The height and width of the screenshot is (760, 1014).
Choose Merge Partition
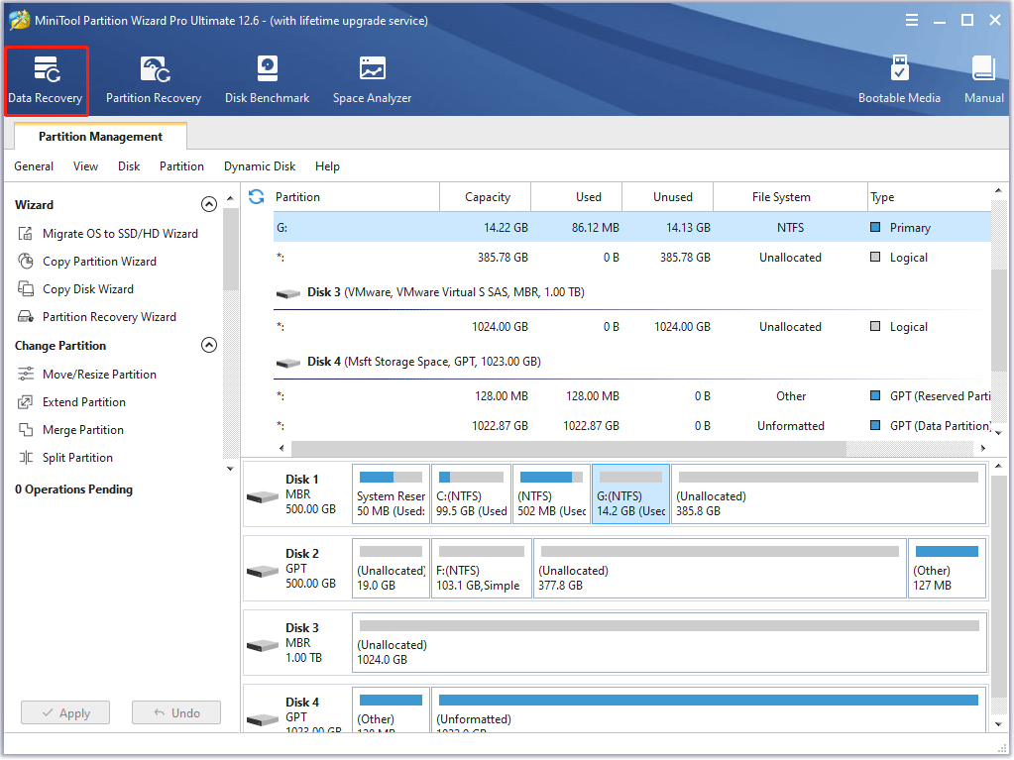70,430
